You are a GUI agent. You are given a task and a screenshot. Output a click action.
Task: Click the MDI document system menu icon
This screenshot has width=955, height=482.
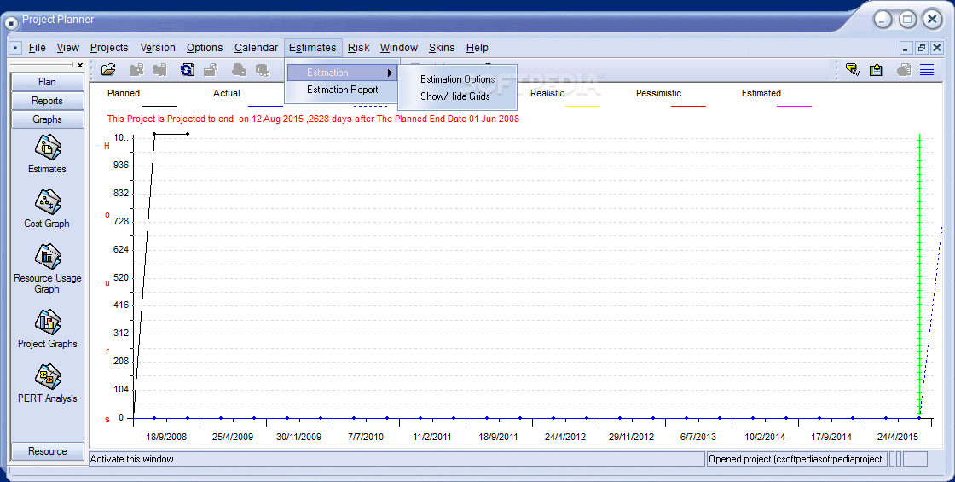[x=15, y=48]
